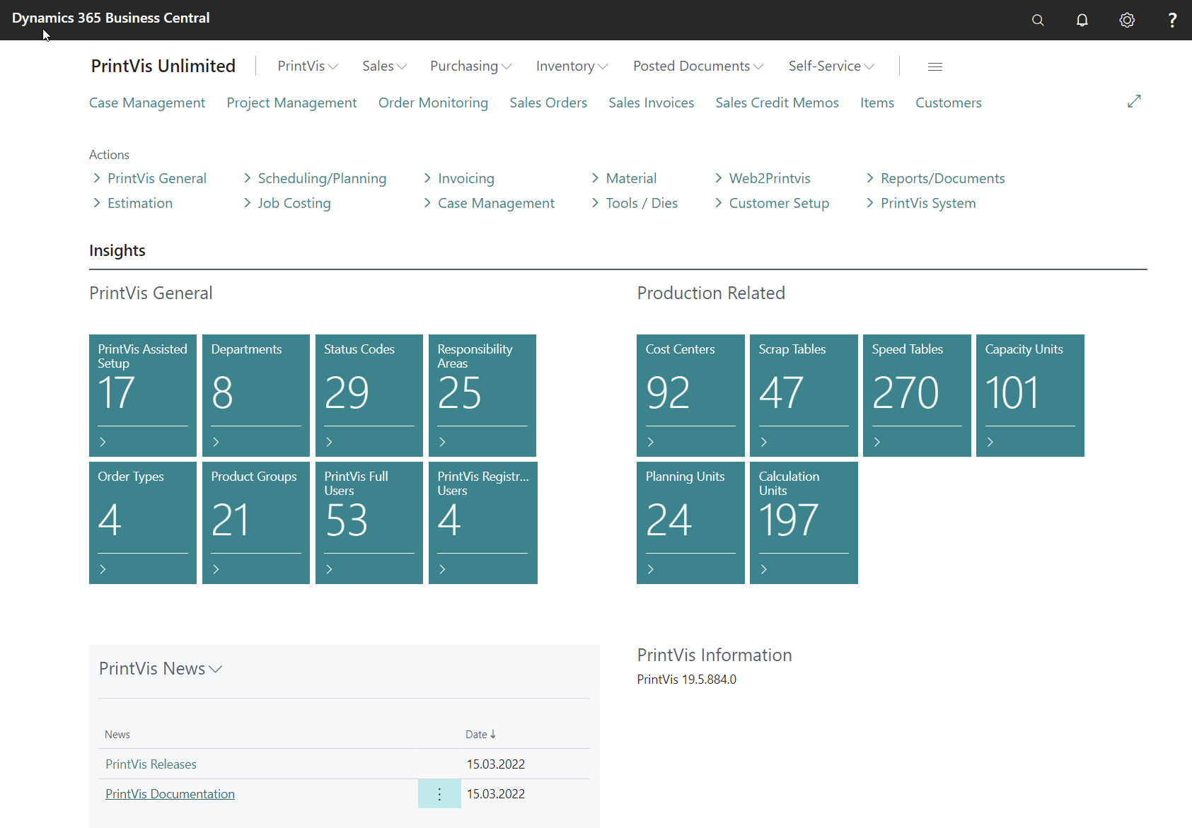
Task: Open the PrintVis Releases news link
Action: coord(151,764)
